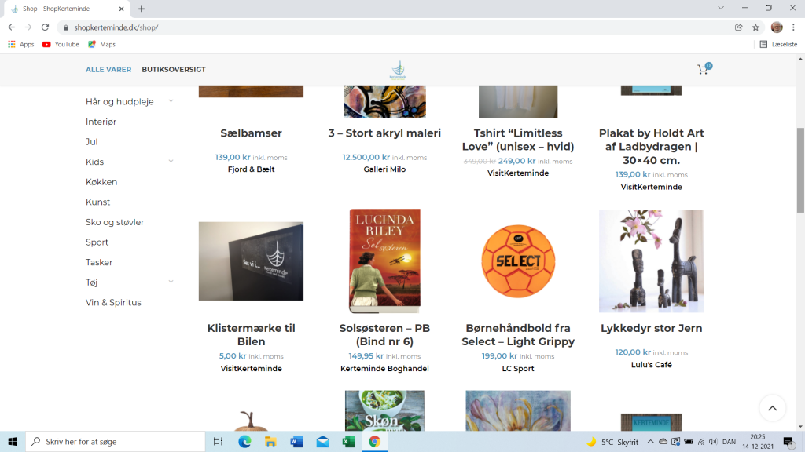Open Sælbamser product title

pos(251,133)
